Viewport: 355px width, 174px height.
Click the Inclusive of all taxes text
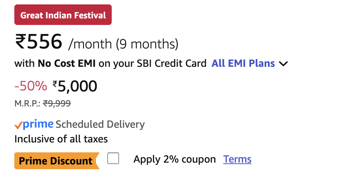(61, 139)
